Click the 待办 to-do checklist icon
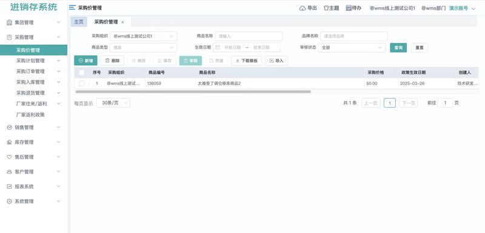Screen dimensions: 485x233 tap(349, 8)
